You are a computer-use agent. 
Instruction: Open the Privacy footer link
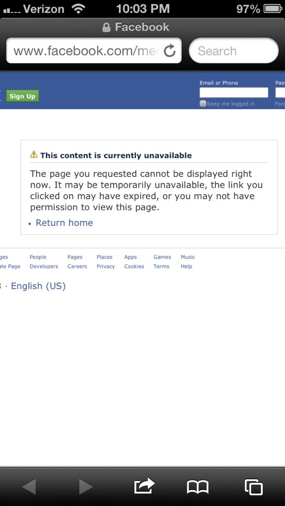click(x=106, y=266)
